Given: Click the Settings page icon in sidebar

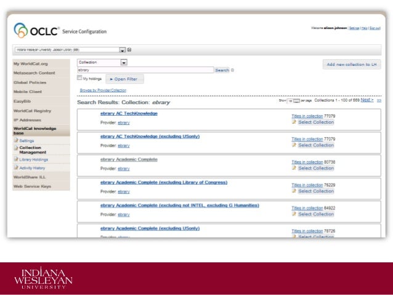Looking at the screenshot, I should [16, 140].
